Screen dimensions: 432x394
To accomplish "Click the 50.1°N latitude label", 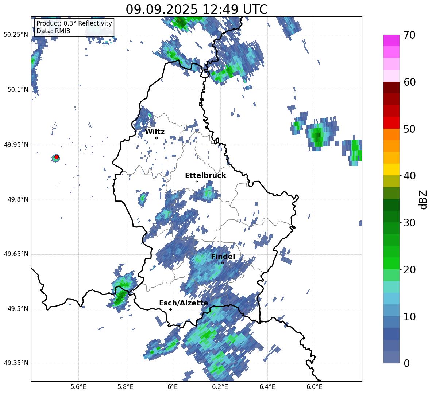I will (18, 90).
